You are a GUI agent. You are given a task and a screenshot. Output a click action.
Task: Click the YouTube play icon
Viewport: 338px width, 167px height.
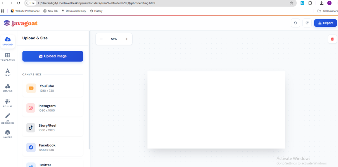[31, 88]
